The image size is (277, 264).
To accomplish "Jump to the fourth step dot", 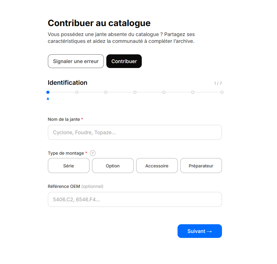I will 135,92.
